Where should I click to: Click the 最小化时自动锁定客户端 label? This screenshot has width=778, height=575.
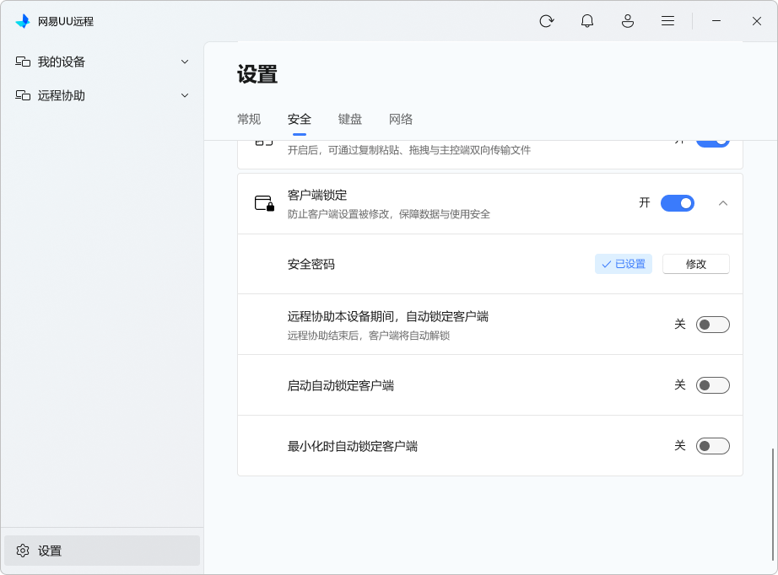click(352, 446)
